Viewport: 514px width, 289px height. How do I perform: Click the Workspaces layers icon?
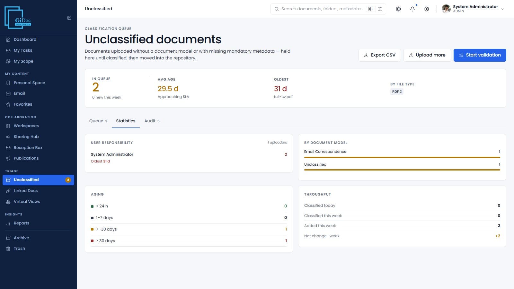(8, 126)
